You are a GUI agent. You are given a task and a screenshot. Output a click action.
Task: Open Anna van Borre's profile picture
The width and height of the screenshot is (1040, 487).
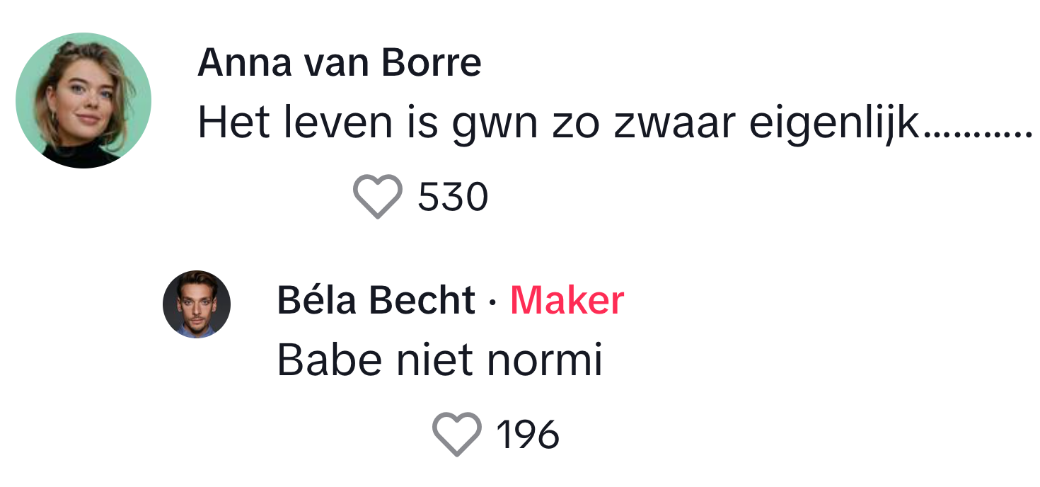[x=83, y=101]
